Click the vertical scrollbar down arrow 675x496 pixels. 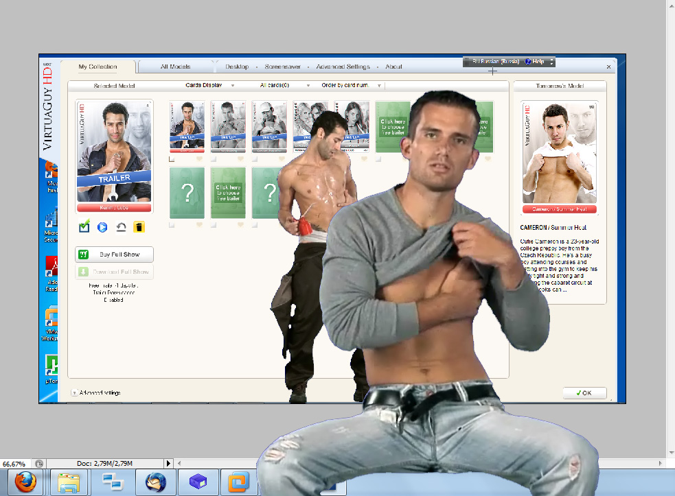[671, 453]
